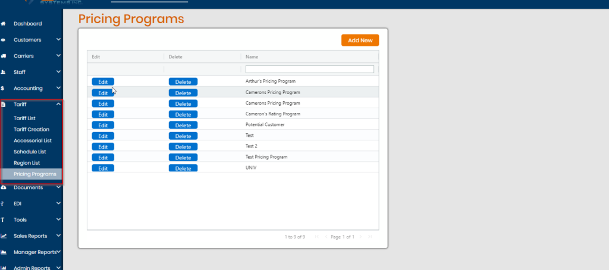This screenshot has width=609, height=270.
Task: Delete Arthur's Pricing Program
Action: point(183,81)
